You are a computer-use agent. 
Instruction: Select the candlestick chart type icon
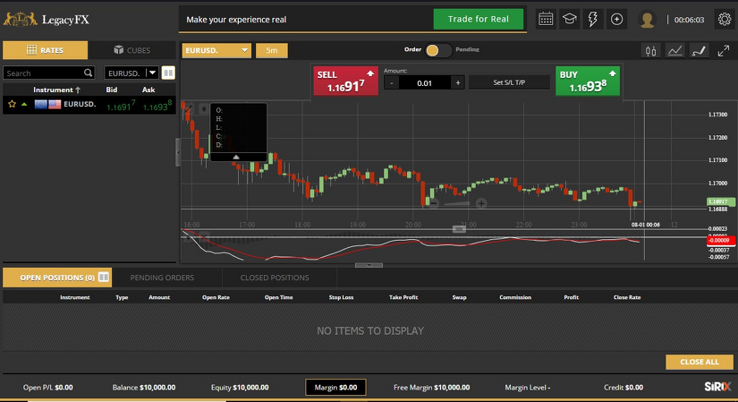click(650, 51)
